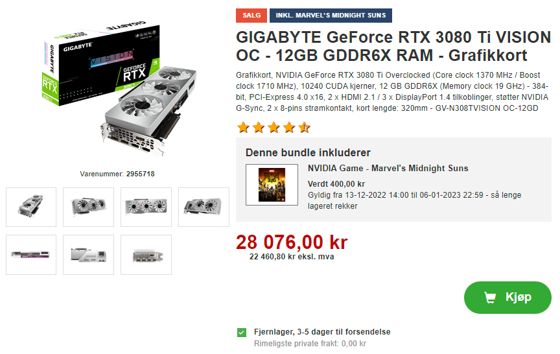The image size is (560, 354).
Task: Click the main product image with Gigabyte box
Action: click(120, 89)
